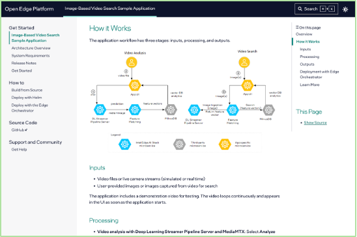The image size is (357, 237).
Task: Open the GitHub external link
Action: (20, 130)
